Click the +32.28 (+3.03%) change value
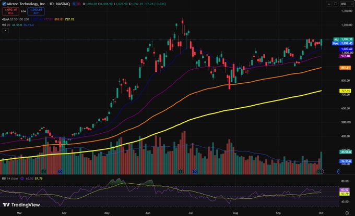Image resolution: width=355 pixels, height=216 pixels. click(x=155, y=4)
